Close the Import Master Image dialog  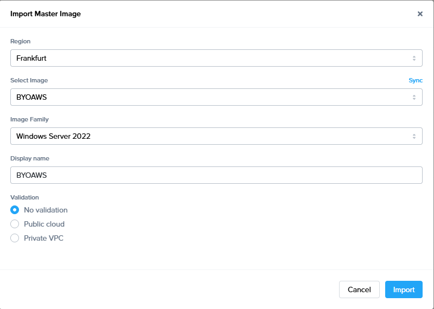420,14
